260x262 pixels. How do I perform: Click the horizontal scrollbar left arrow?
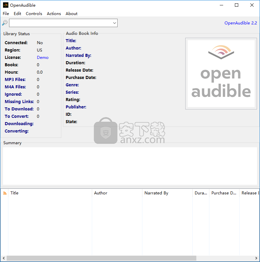pos(4,258)
